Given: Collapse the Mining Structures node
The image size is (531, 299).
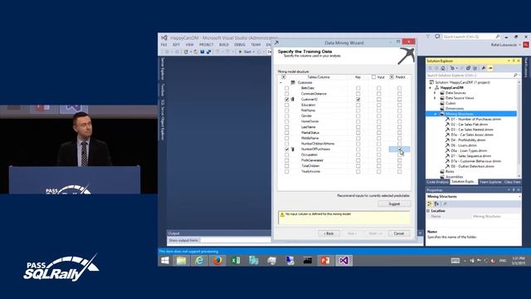Looking at the screenshot, I should [x=435, y=114].
